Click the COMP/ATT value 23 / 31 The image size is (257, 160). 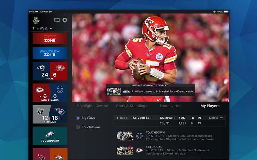[164, 123]
